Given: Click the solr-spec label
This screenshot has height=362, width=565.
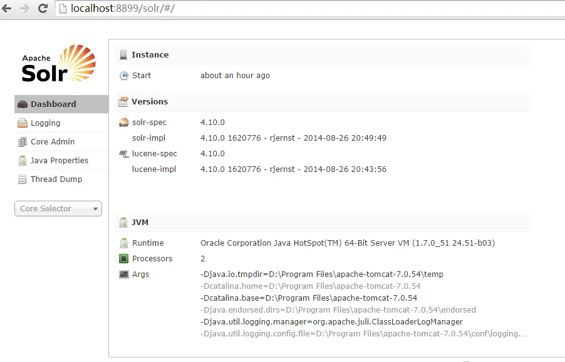Looking at the screenshot, I should pos(149,123).
